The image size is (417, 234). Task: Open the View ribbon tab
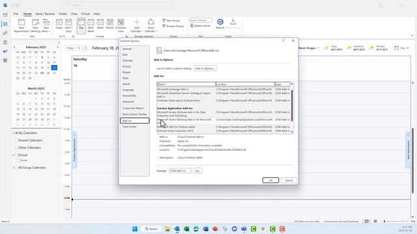[x=74, y=14]
